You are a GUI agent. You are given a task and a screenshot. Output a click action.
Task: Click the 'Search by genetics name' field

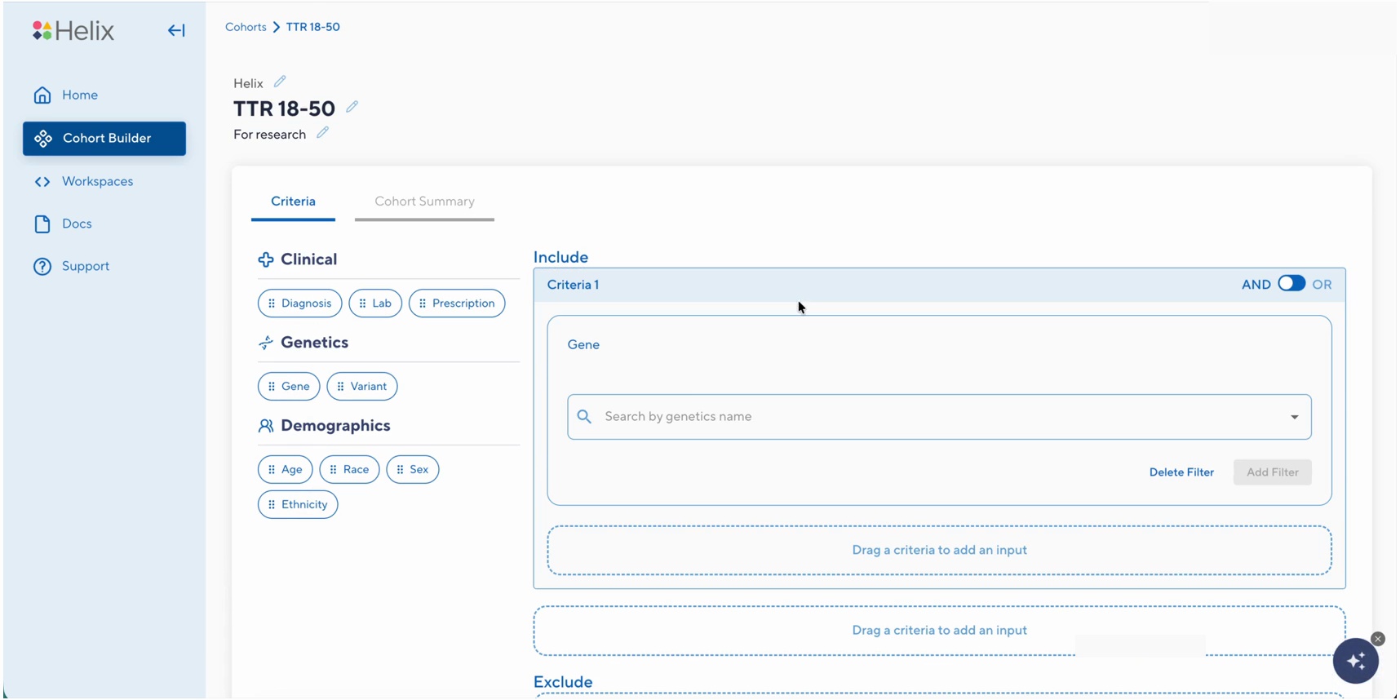939,417
